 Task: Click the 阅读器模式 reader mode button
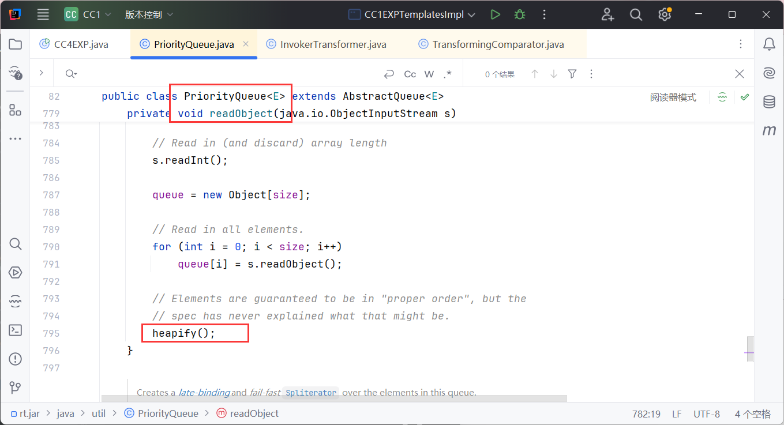click(673, 97)
